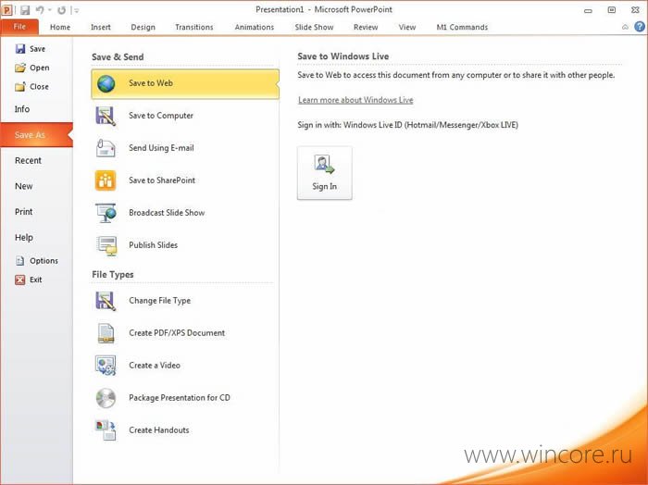Click the Exit text label in the sidebar

(x=35, y=280)
